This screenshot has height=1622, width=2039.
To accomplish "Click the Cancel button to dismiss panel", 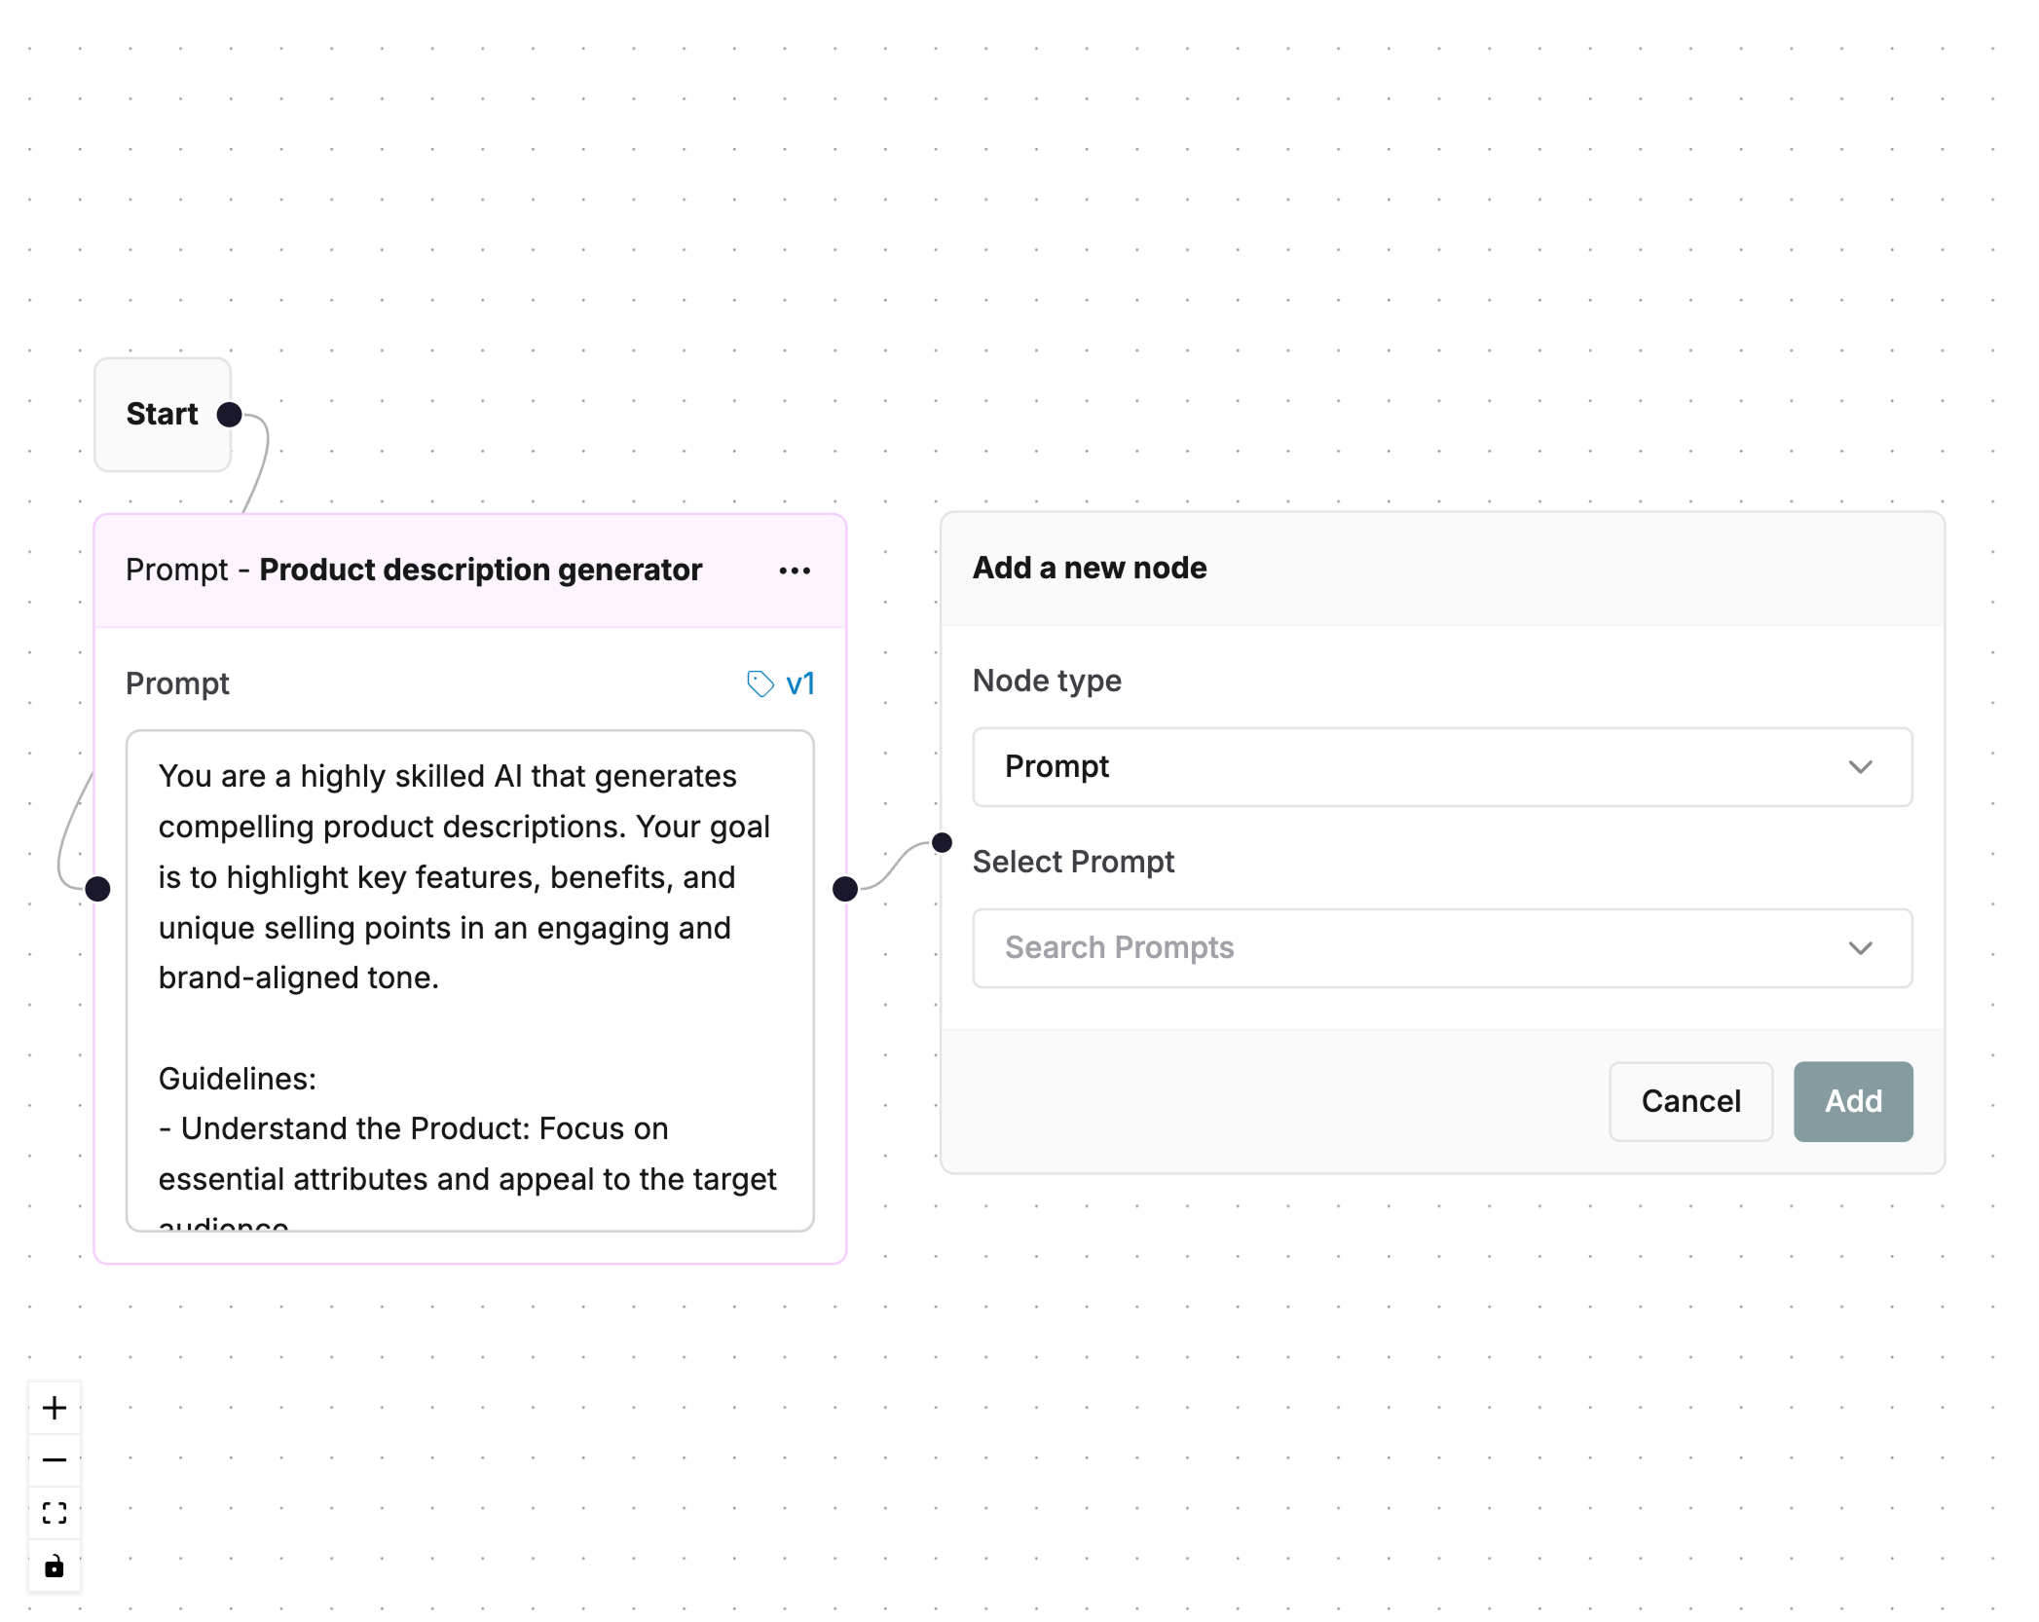I will click(x=1689, y=1100).
